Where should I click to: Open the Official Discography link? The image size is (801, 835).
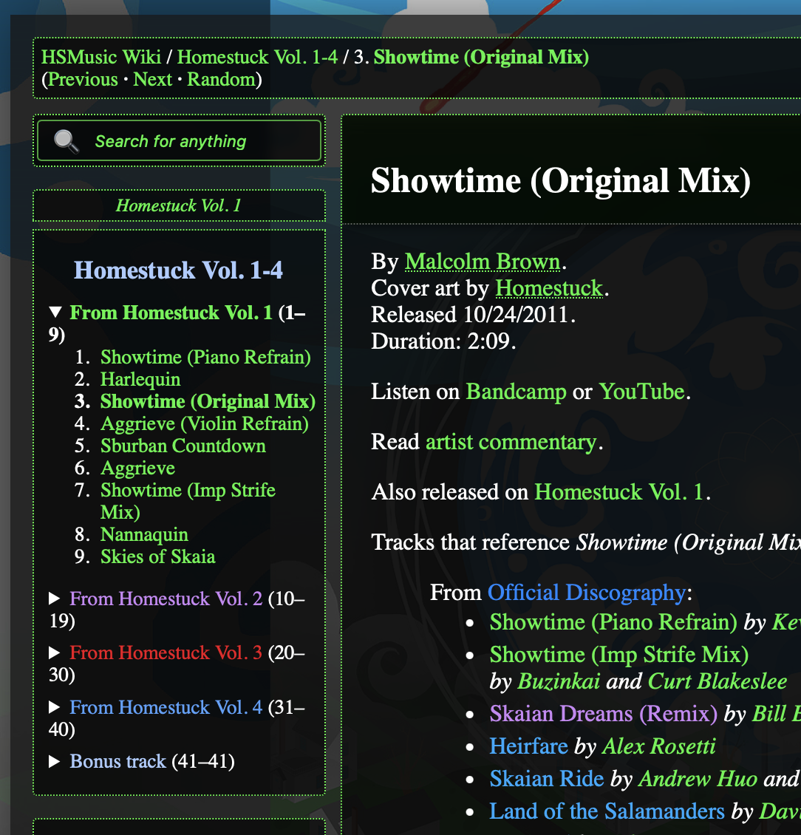click(587, 592)
